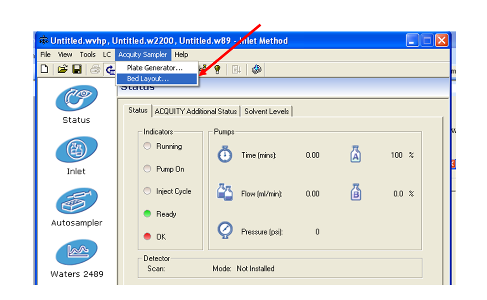Open the ACQUITY Additional Status tab

point(196,111)
